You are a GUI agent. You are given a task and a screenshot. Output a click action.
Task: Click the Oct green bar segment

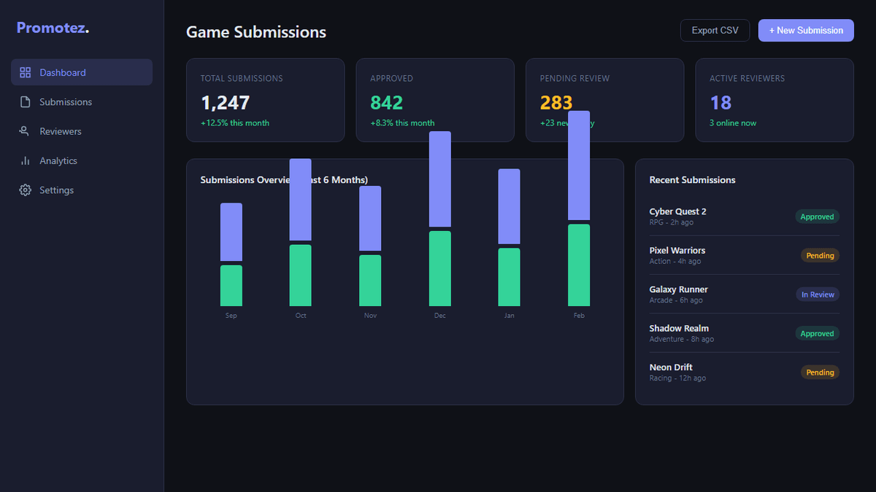coord(301,276)
